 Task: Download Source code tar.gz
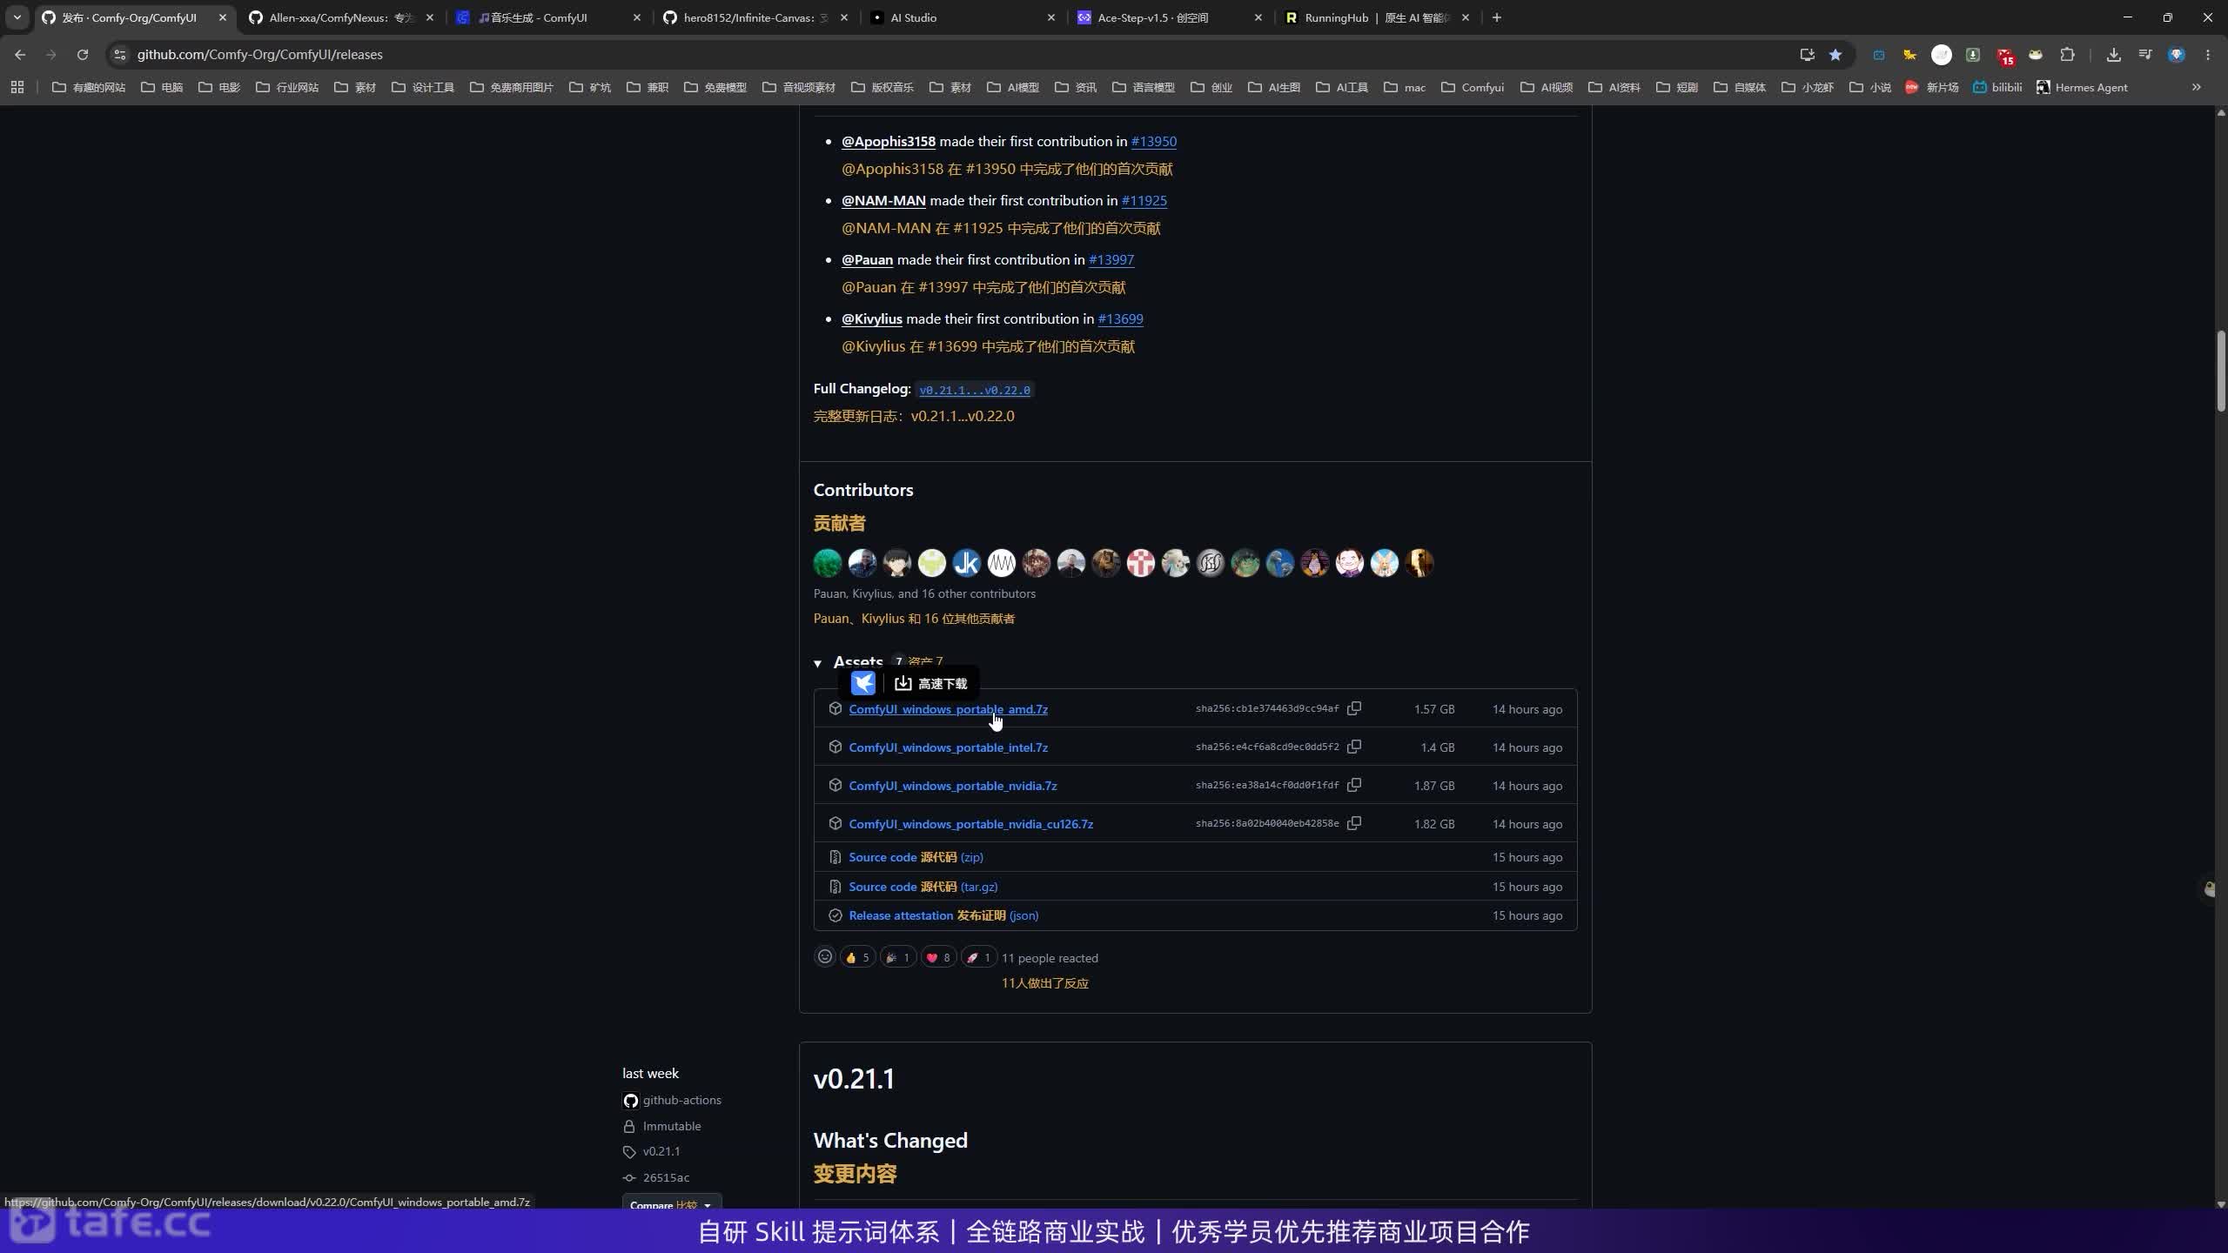[x=923, y=887]
